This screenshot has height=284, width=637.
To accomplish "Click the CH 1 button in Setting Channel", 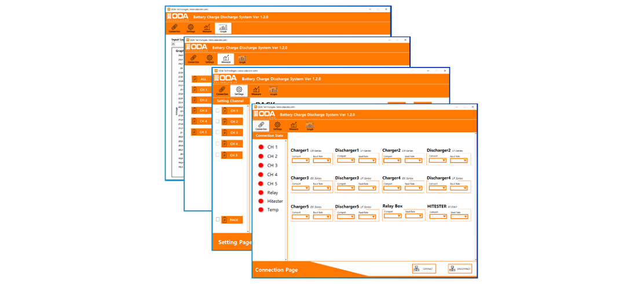I will [x=232, y=110].
